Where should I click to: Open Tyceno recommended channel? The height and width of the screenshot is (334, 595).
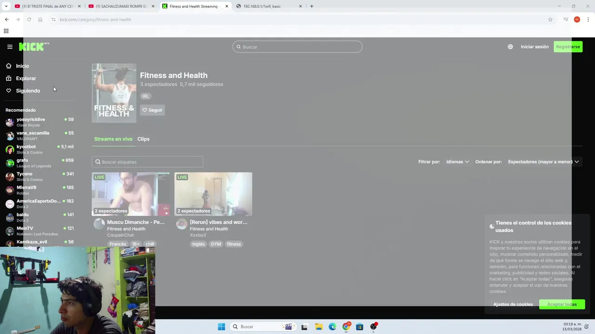tap(40, 176)
